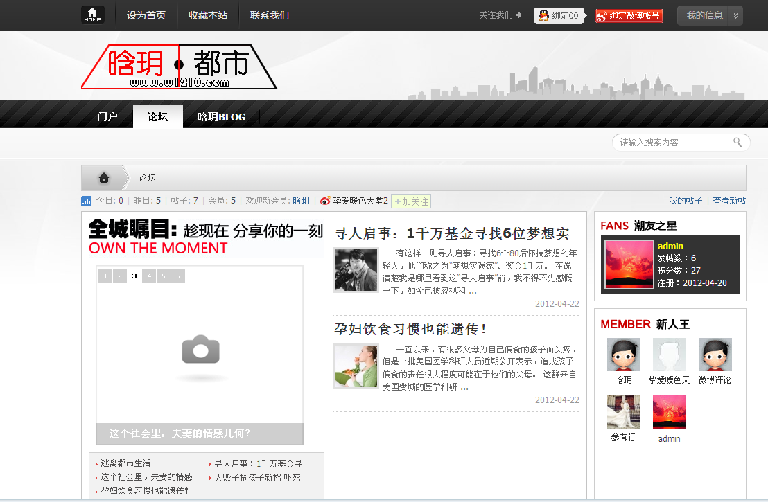Click the bar-chart stats icon near 今日:0

pyautogui.click(x=86, y=200)
